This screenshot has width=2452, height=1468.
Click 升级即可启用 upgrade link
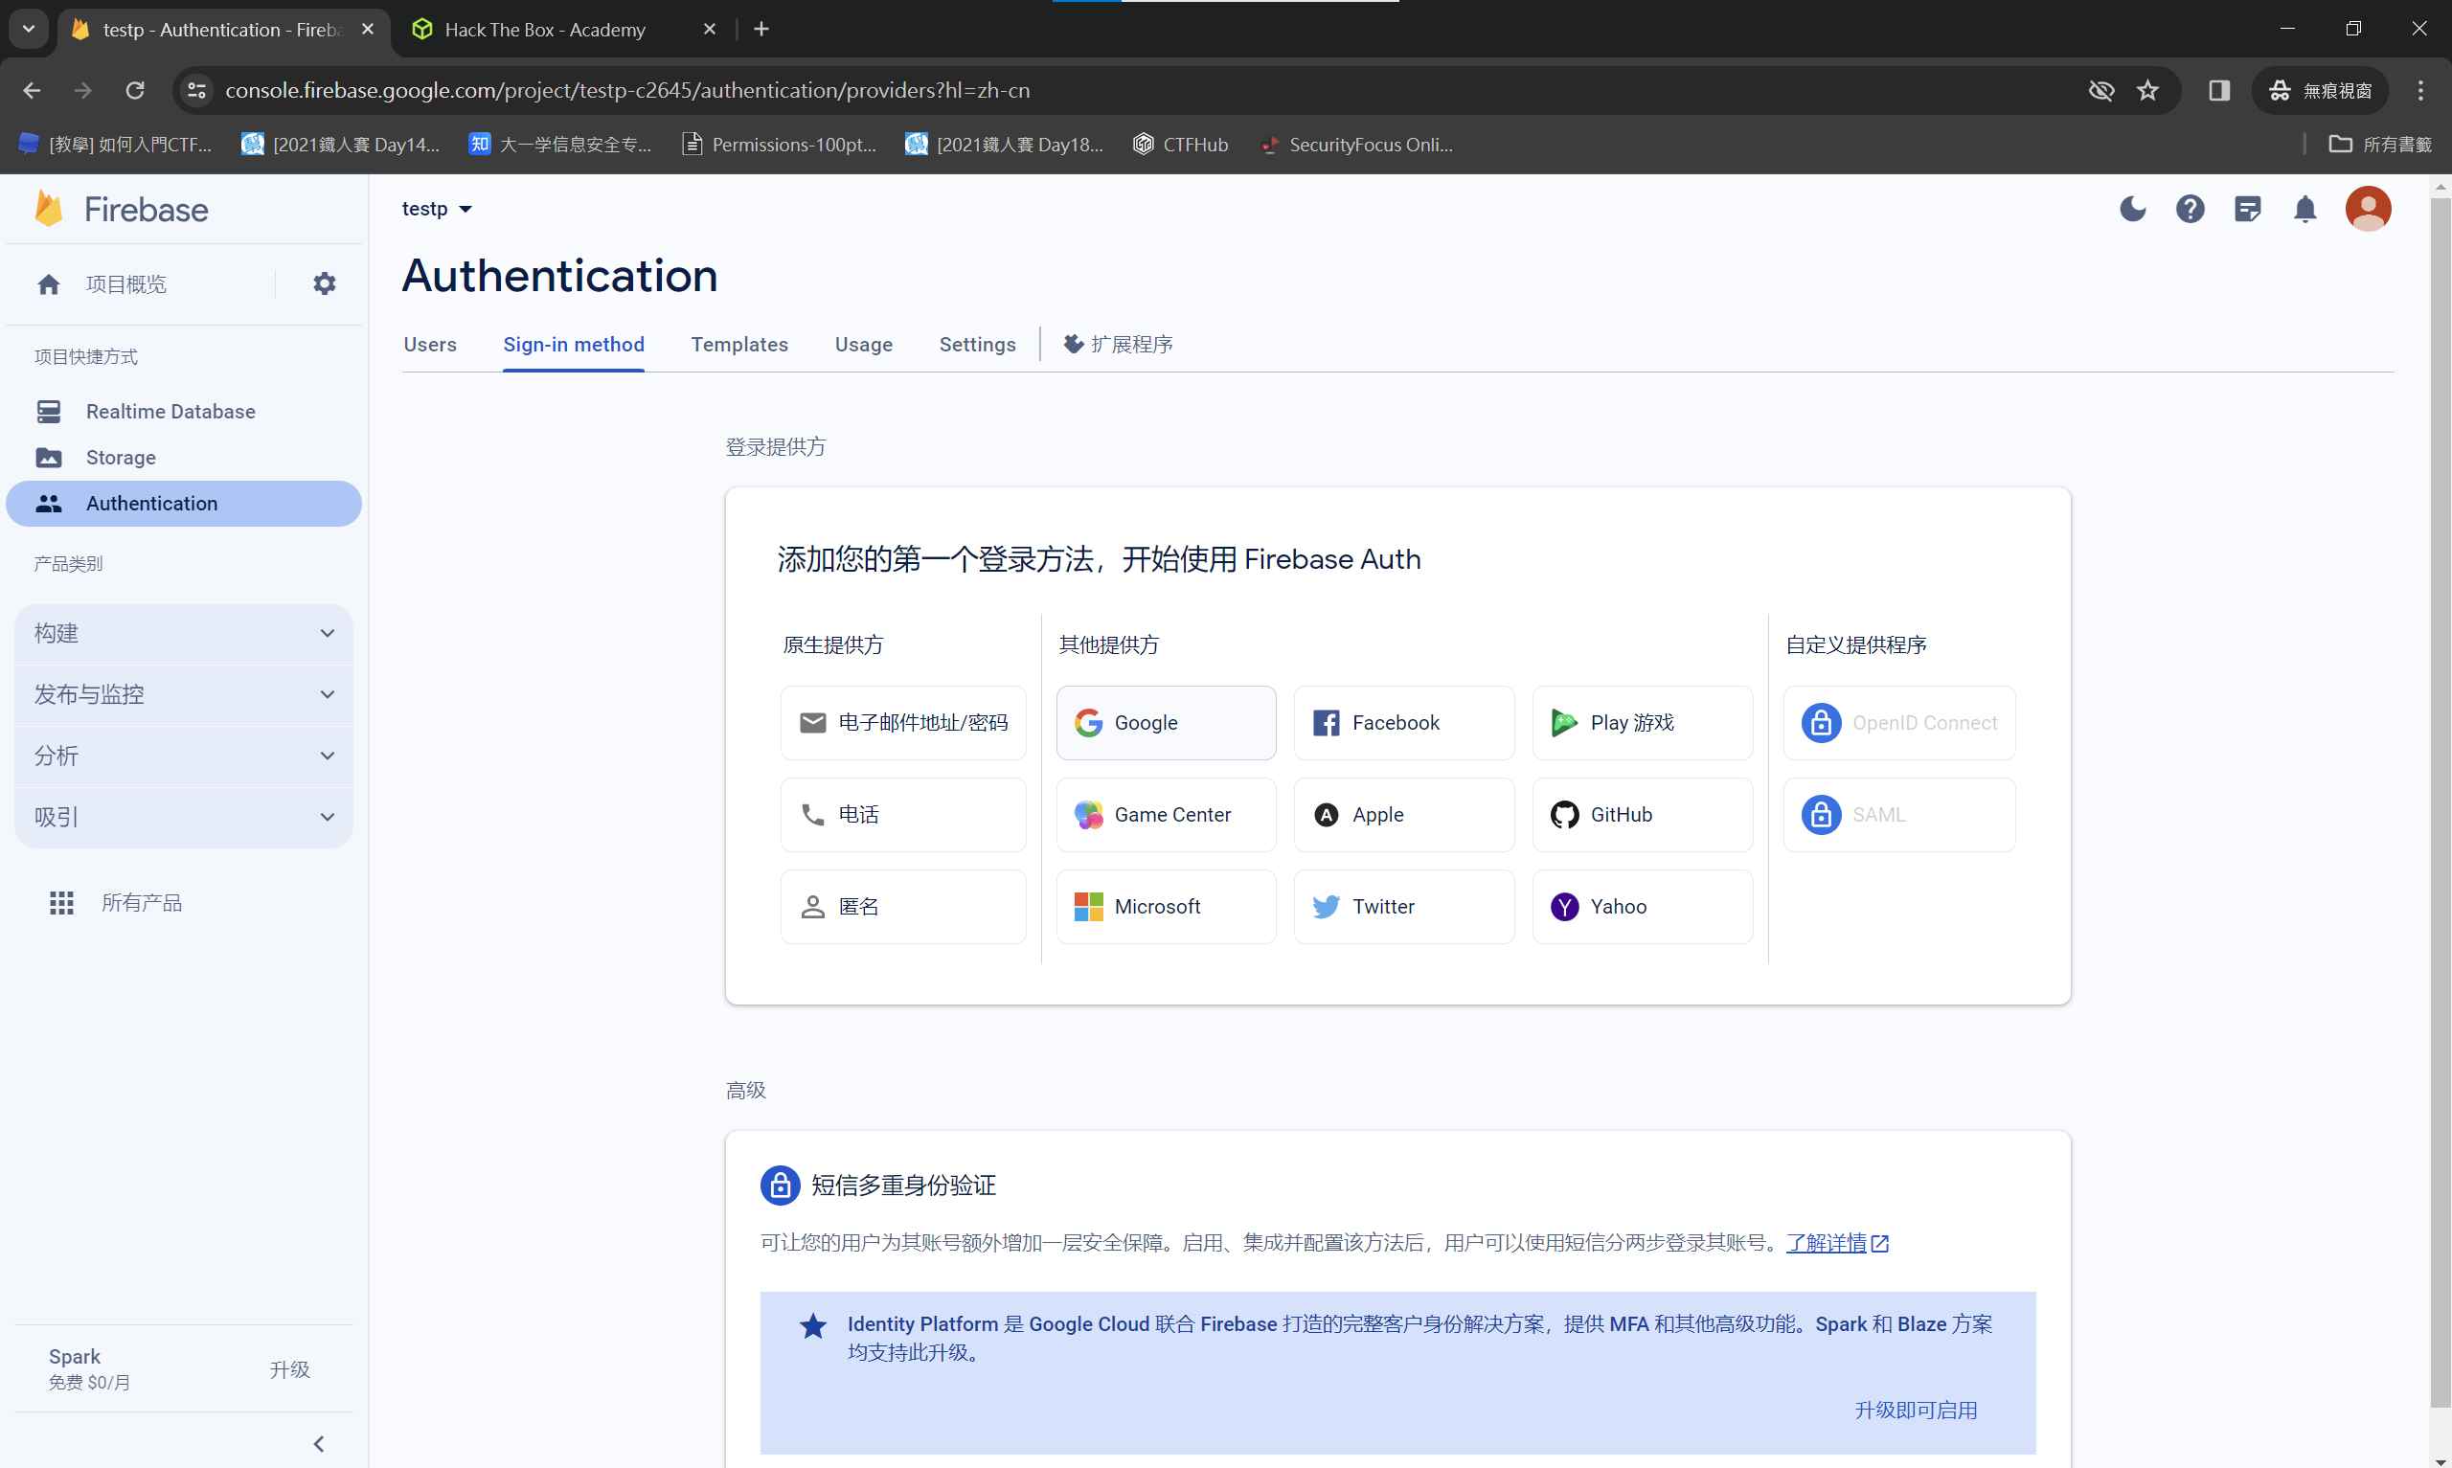tap(1915, 1411)
